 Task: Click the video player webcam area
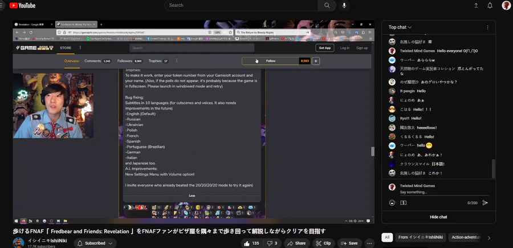[53, 105]
